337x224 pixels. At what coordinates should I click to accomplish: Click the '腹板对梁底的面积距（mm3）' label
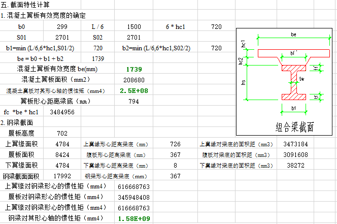(x=237, y=155)
